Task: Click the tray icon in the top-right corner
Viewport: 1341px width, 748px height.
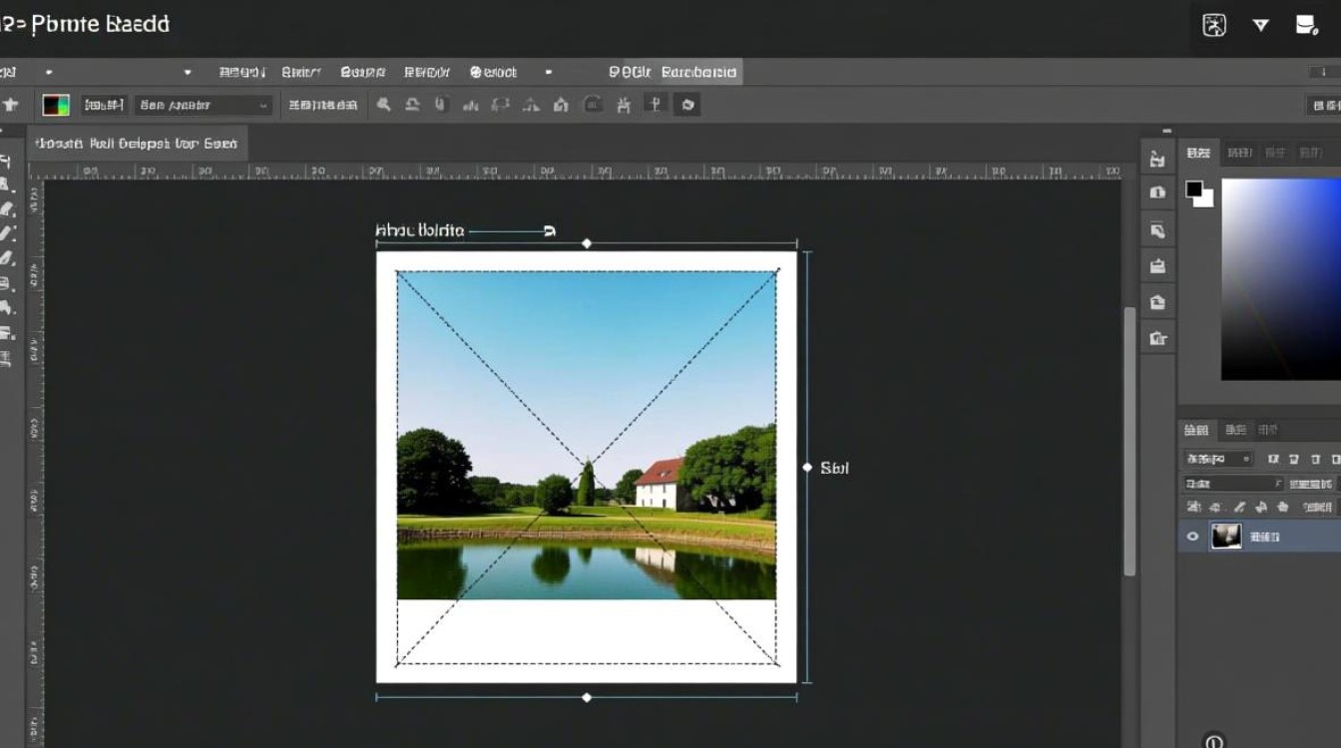Action: coord(1306,26)
